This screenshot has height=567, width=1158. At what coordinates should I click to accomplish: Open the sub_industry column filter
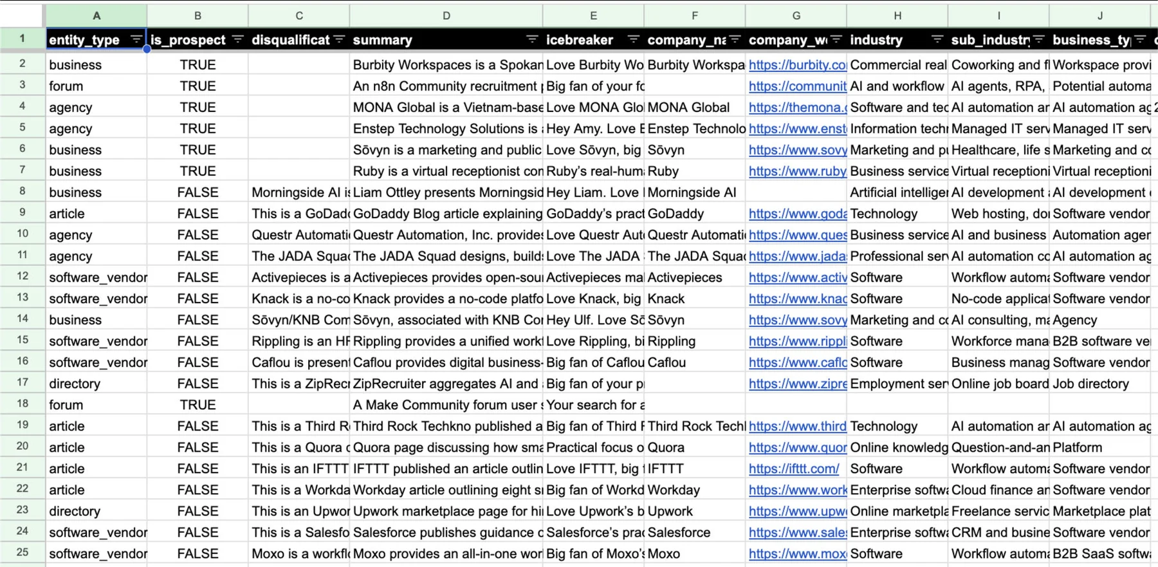[1039, 39]
